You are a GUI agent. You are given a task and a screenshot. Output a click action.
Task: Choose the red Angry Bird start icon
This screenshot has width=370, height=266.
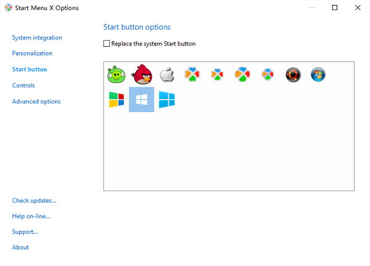point(142,75)
